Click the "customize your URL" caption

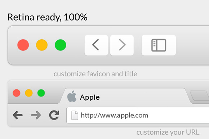168,133
